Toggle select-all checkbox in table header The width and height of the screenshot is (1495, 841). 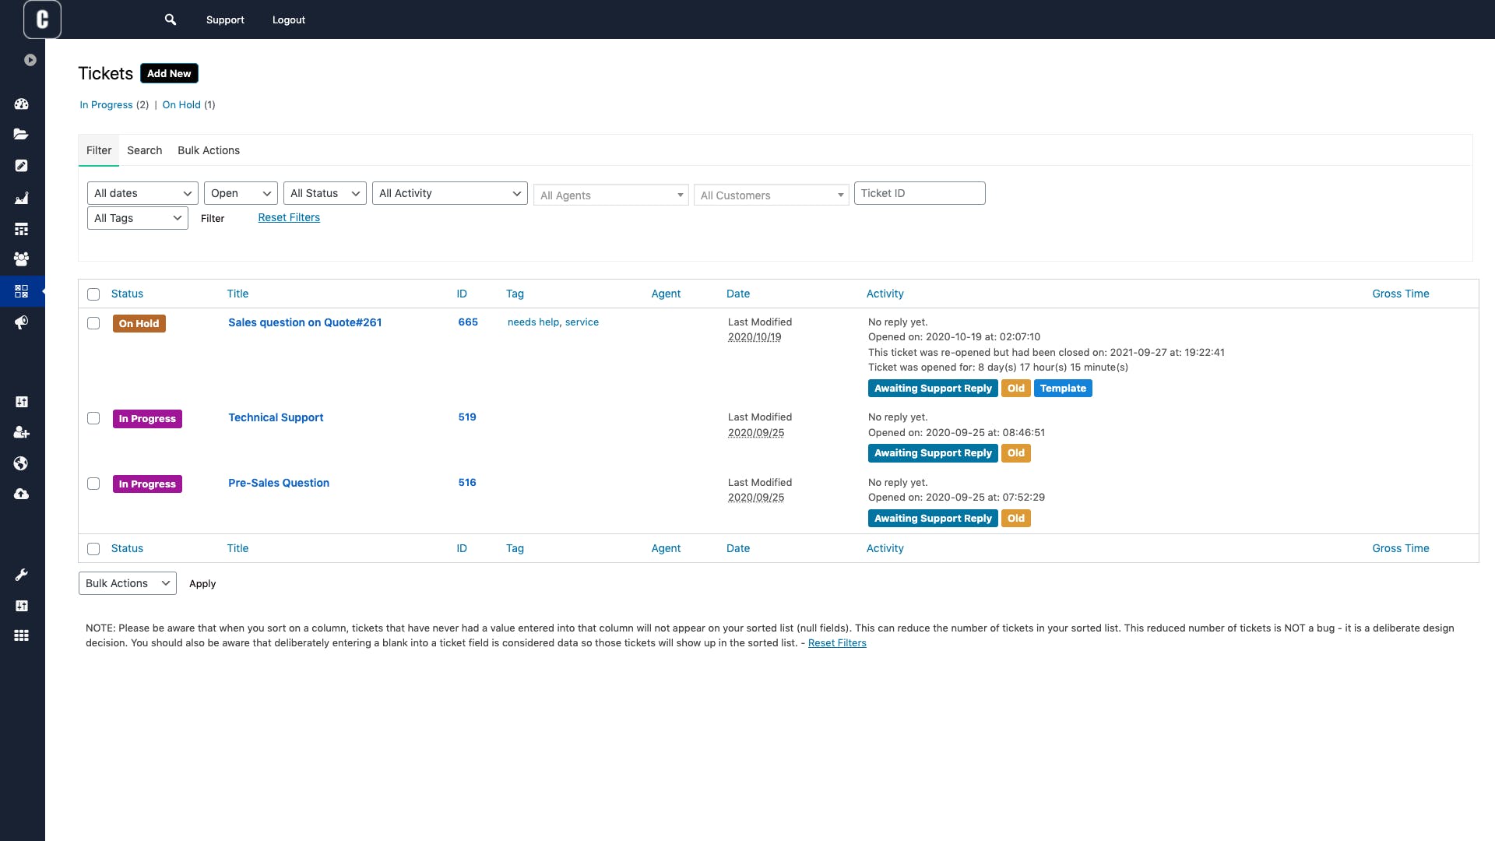point(93,294)
